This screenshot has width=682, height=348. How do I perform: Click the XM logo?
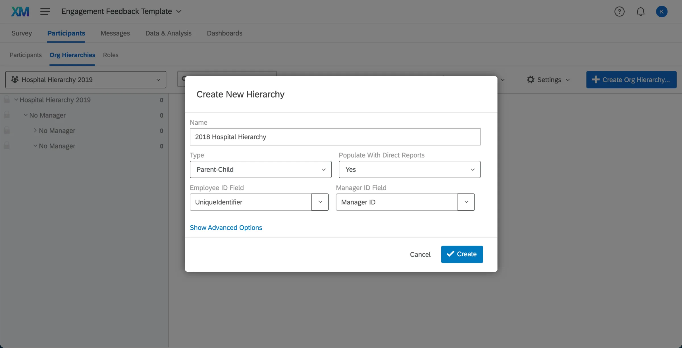pyautogui.click(x=20, y=11)
